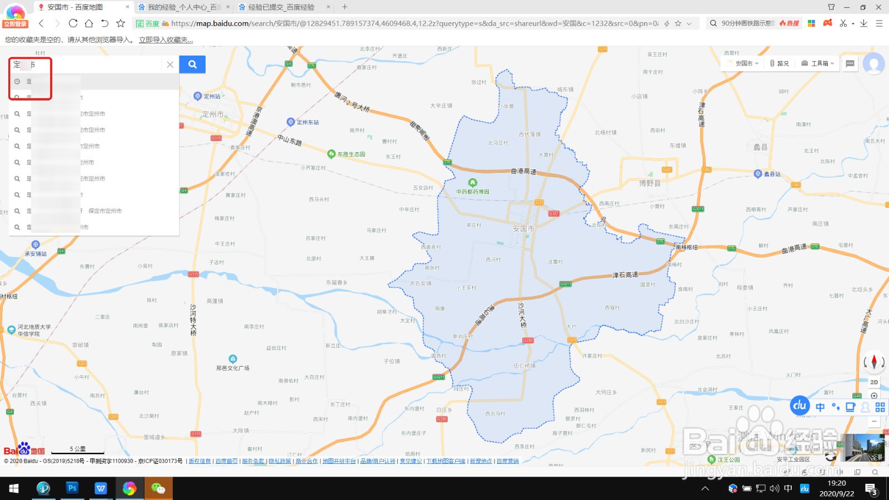Click the user avatar login icon
This screenshot has height=500, width=889.
pyautogui.click(x=873, y=63)
